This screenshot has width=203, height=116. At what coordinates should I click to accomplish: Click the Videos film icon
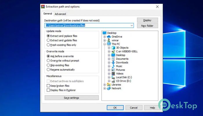click(x=113, y=74)
